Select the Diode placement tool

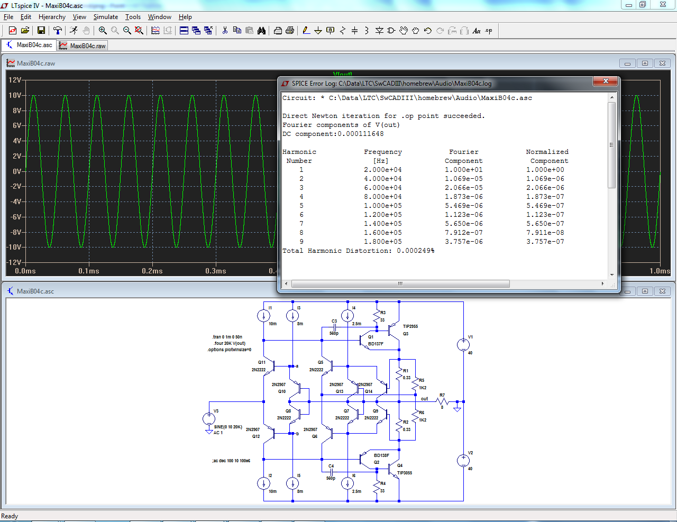[x=379, y=31]
